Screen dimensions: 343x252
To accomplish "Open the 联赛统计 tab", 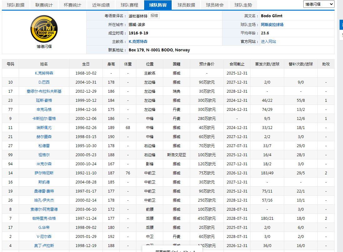I will [44, 5].
